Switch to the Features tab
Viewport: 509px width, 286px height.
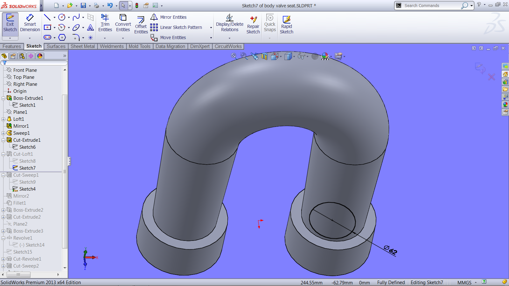11,46
